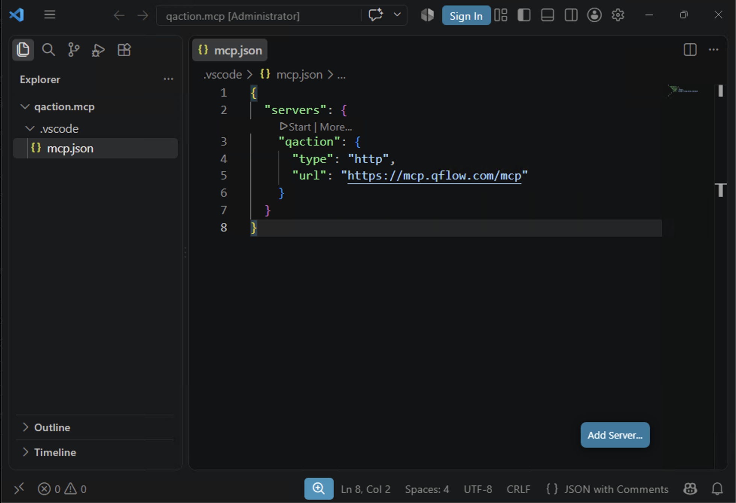Split the editor to the right
736x503 pixels.
(x=690, y=50)
